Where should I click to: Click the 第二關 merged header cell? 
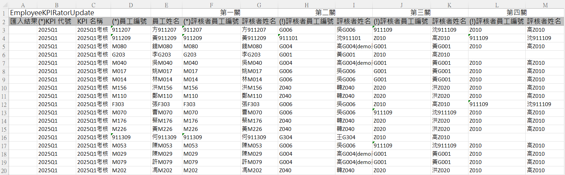tap(325, 13)
